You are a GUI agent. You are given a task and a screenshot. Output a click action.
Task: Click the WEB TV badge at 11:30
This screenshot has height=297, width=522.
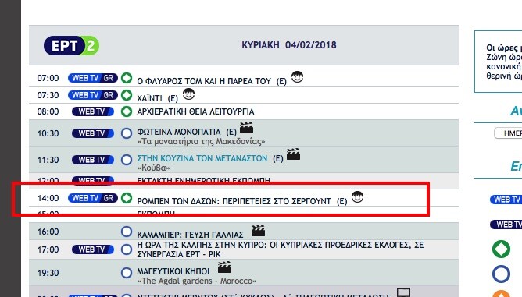(93, 160)
